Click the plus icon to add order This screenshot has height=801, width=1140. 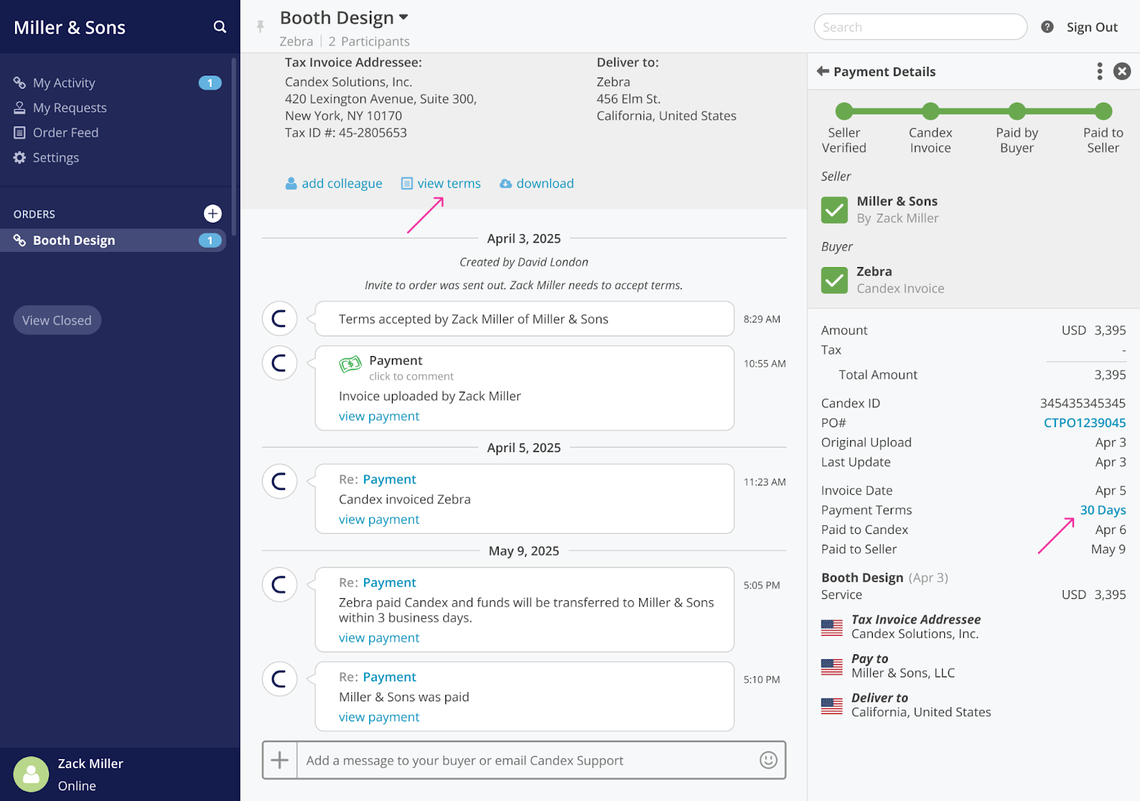click(212, 214)
